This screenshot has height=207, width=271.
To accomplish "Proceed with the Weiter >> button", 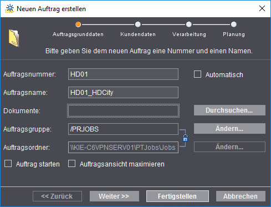I will pos(114,196).
